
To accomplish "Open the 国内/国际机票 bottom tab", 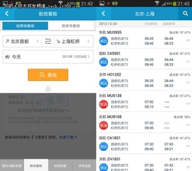I will pyautogui.click(x=12, y=166).
